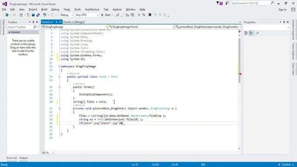Click the account avatar icon beside Sign in
297x167 pixels.
(293, 9)
